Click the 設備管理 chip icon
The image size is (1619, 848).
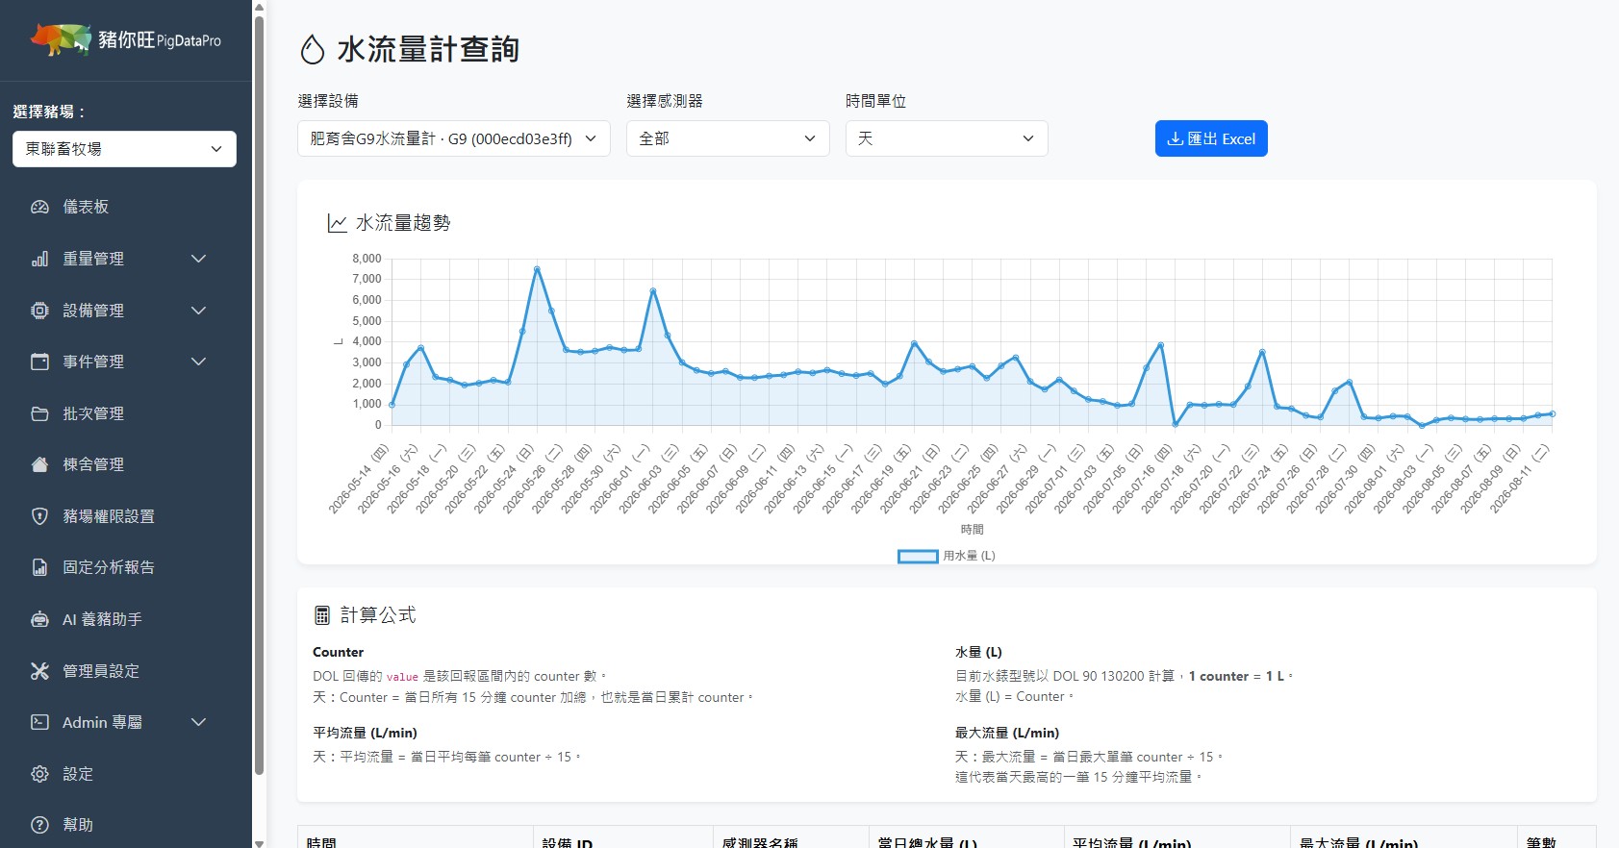coord(39,311)
